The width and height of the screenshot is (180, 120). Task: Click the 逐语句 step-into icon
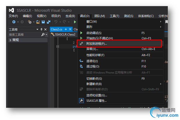[x=81, y=61]
